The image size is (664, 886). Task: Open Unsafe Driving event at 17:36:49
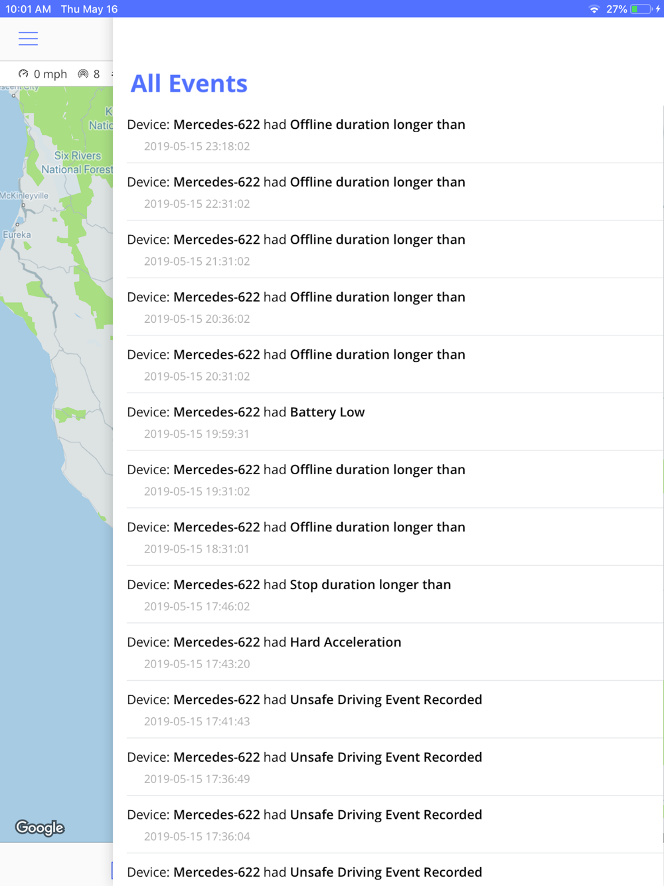tap(386, 758)
